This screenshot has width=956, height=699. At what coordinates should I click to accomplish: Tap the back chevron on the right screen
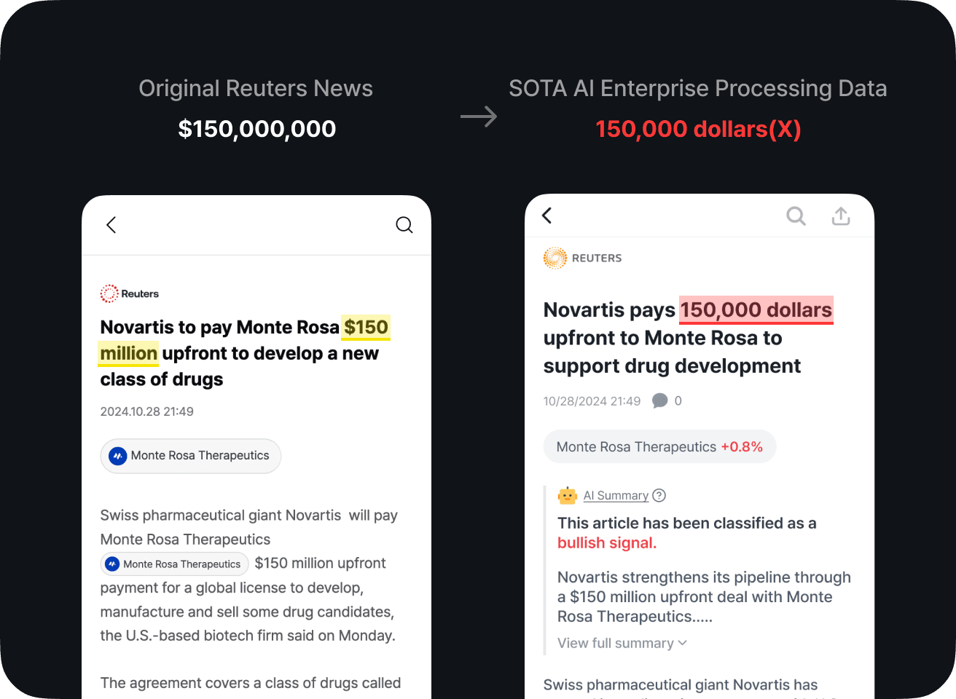click(546, 216)
